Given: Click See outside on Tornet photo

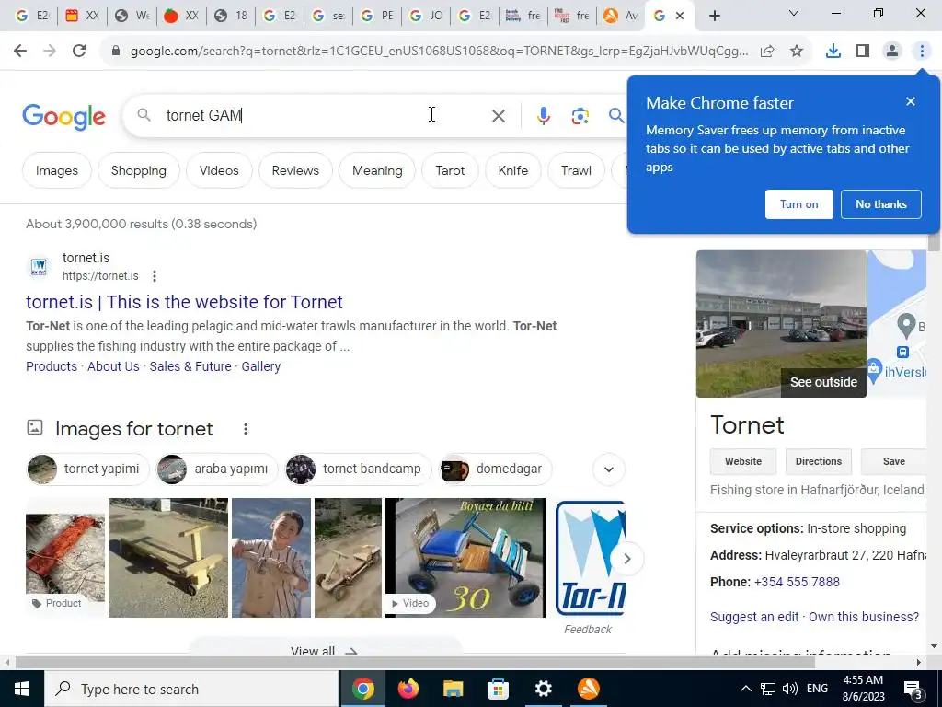Looking at the screenshot, I should [823, 382].
